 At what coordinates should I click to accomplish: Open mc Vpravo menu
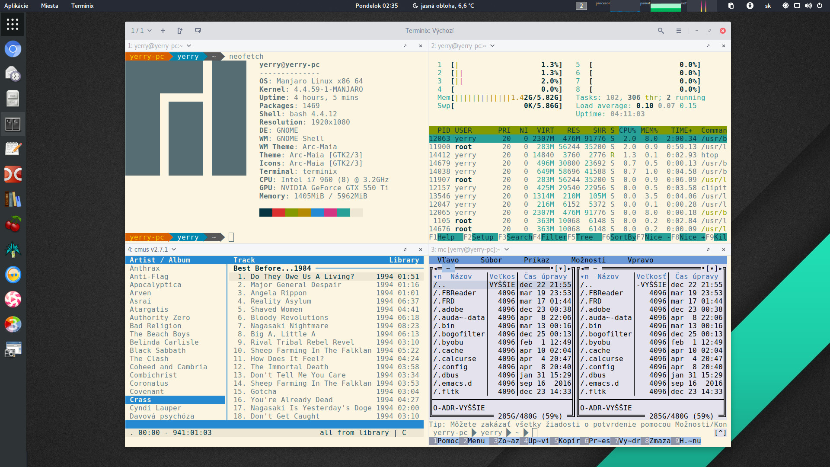[640, 260]
